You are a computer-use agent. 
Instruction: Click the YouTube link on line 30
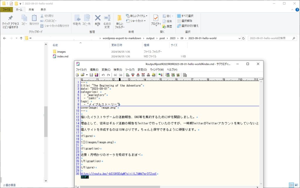(118, 174)
